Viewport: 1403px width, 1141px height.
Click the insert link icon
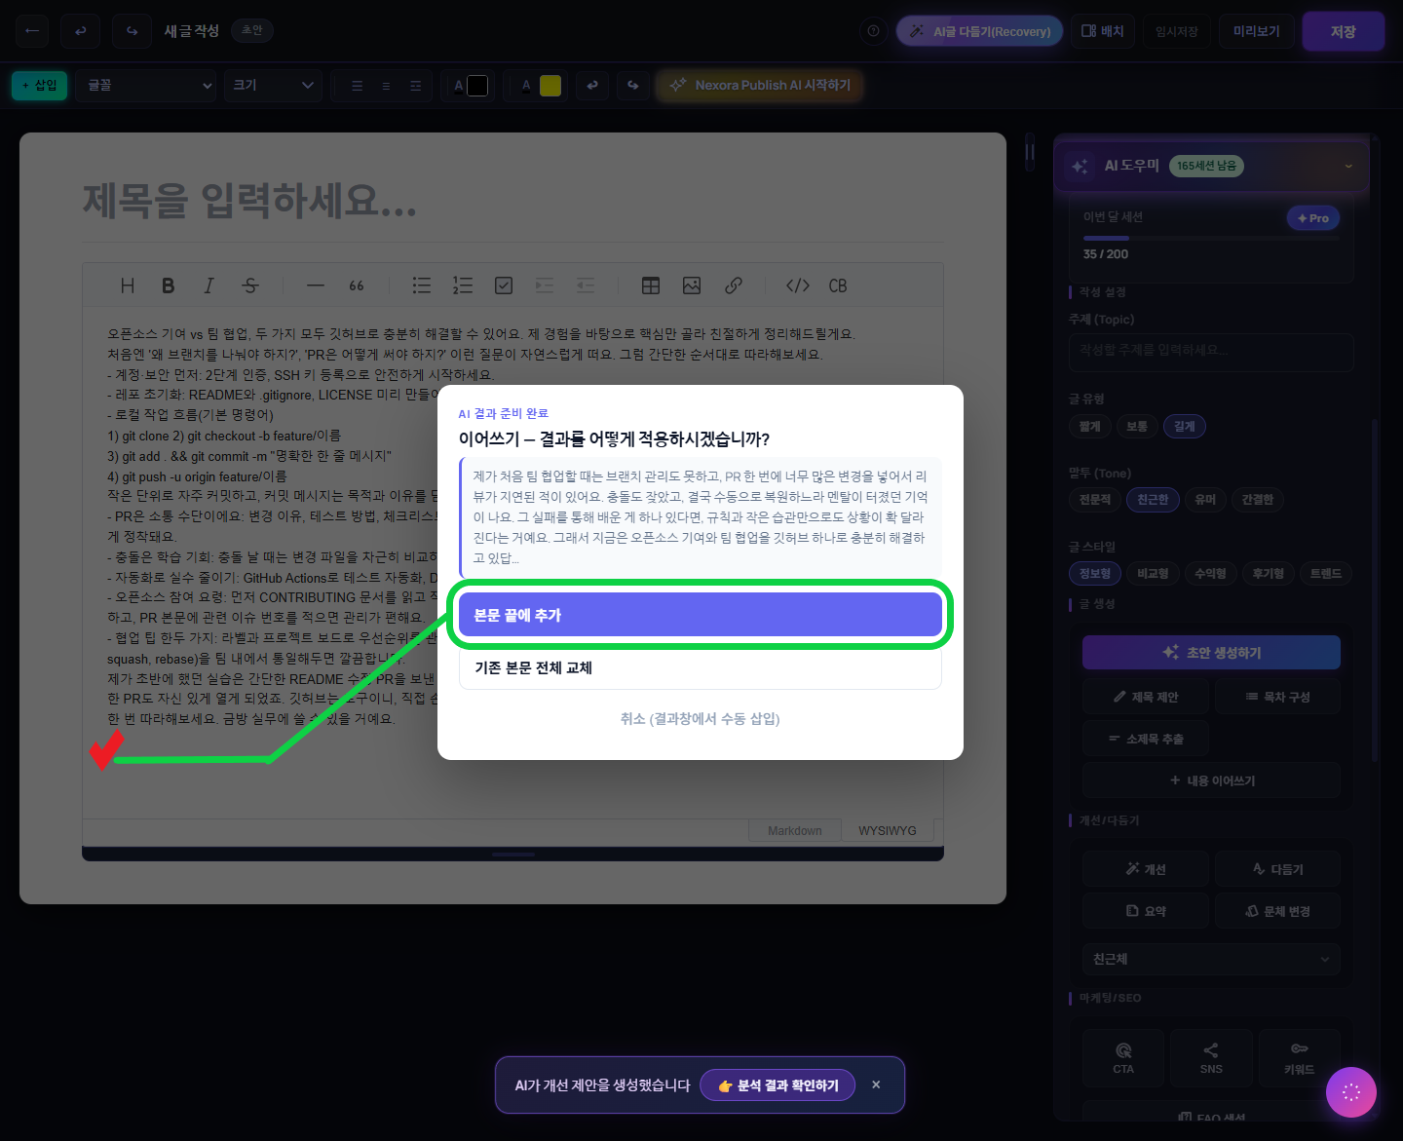pos(734,285)
